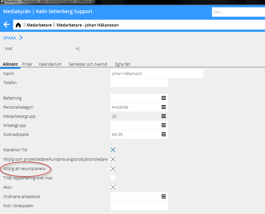Click the arrow next to SPARA
265x214 pixels.
pos(21,38)
